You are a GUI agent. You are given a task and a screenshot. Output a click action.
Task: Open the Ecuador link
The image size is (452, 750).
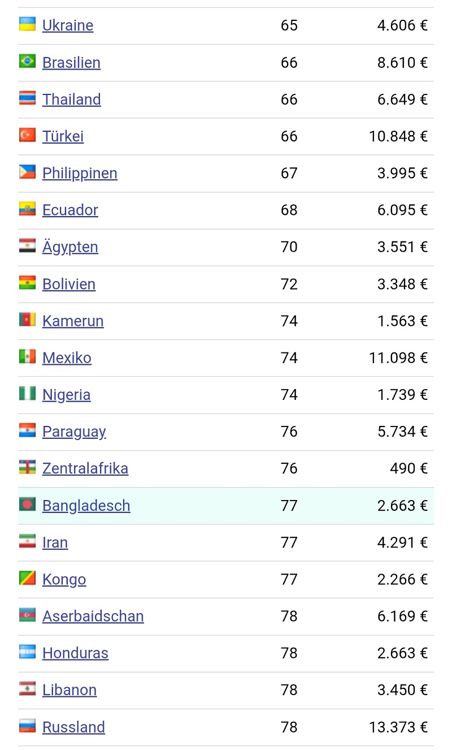[x=70, y=210]
